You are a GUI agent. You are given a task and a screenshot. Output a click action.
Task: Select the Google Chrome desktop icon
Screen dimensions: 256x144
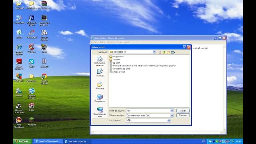tap(44, 79)
